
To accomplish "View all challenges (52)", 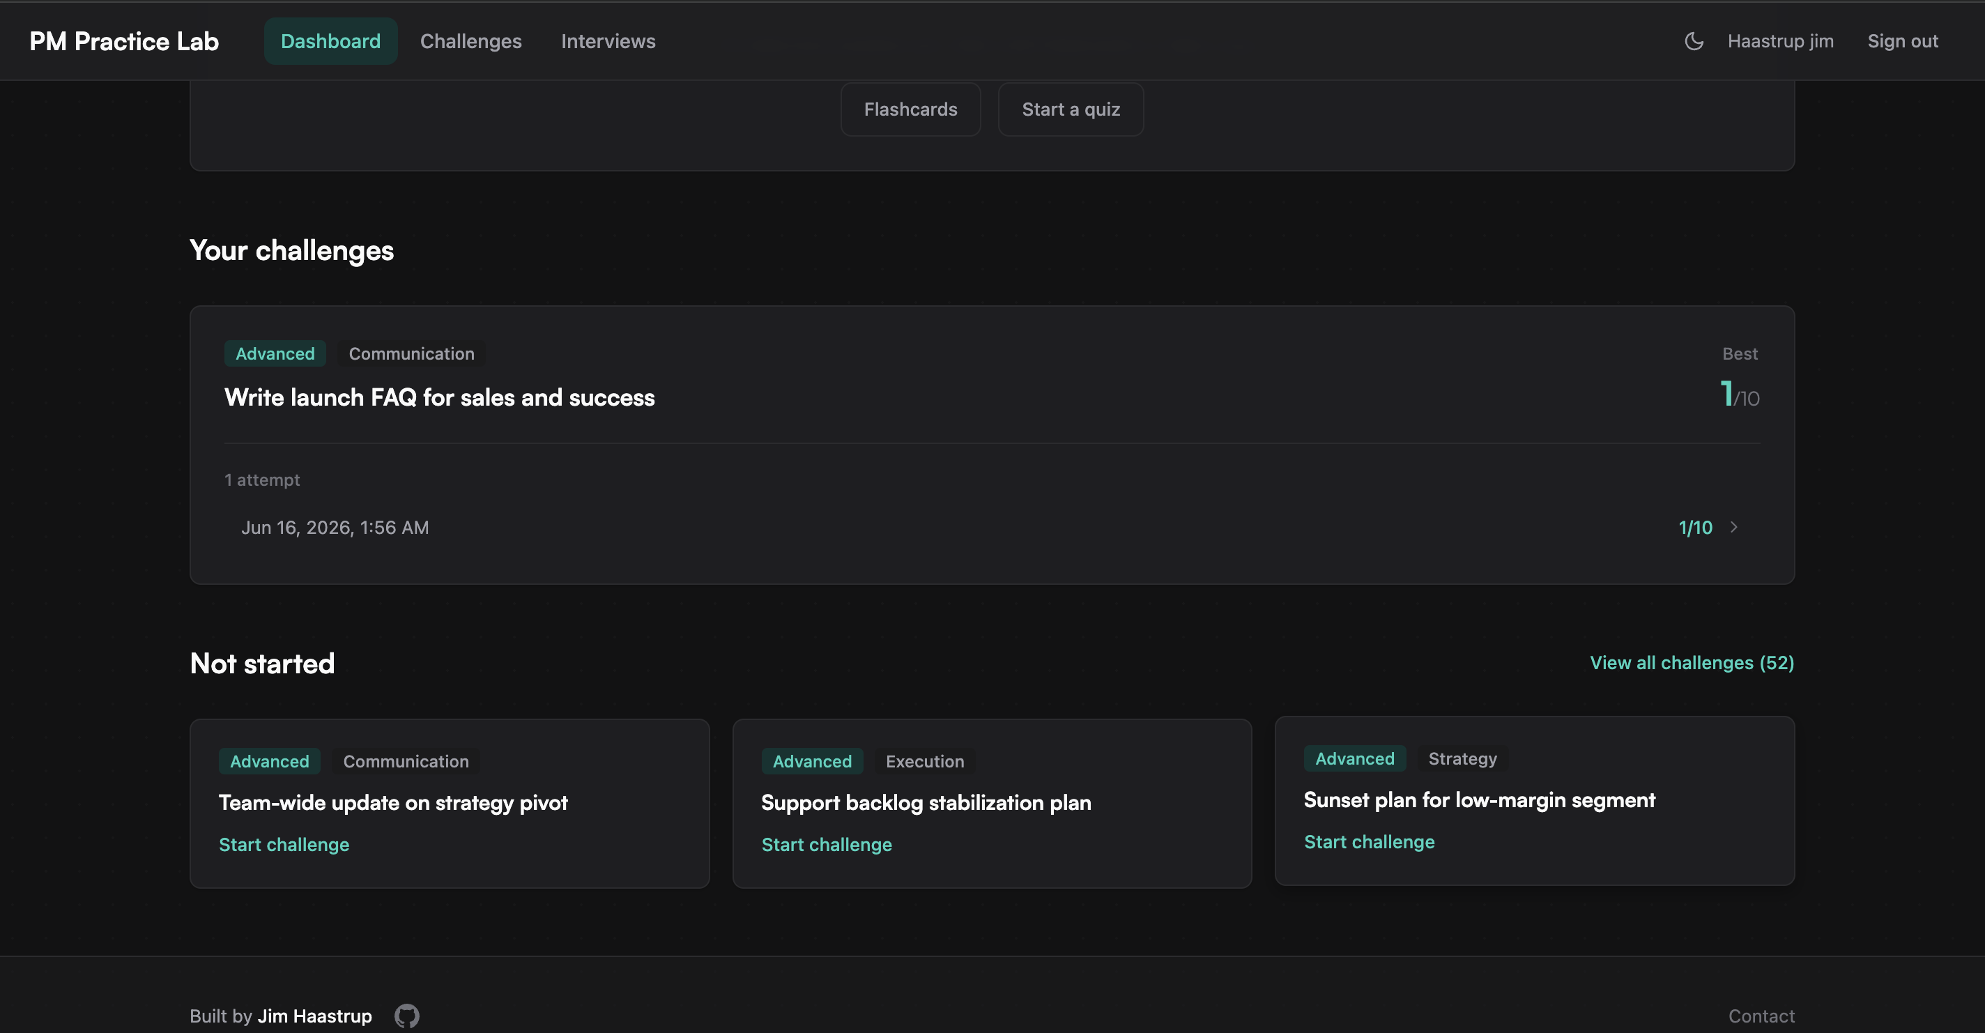I will click(1692, 663).
